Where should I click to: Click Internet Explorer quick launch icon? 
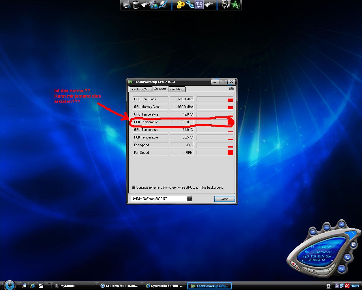[33, 286]
